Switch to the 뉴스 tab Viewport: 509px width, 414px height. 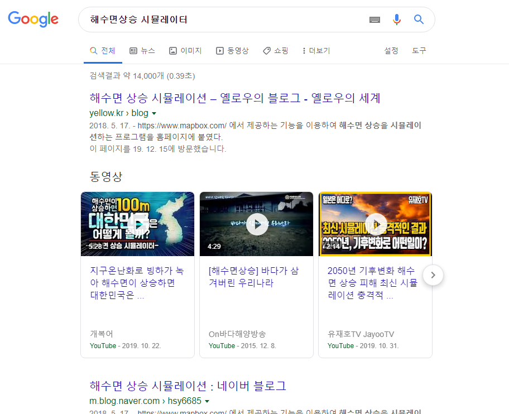pos(142,51)
